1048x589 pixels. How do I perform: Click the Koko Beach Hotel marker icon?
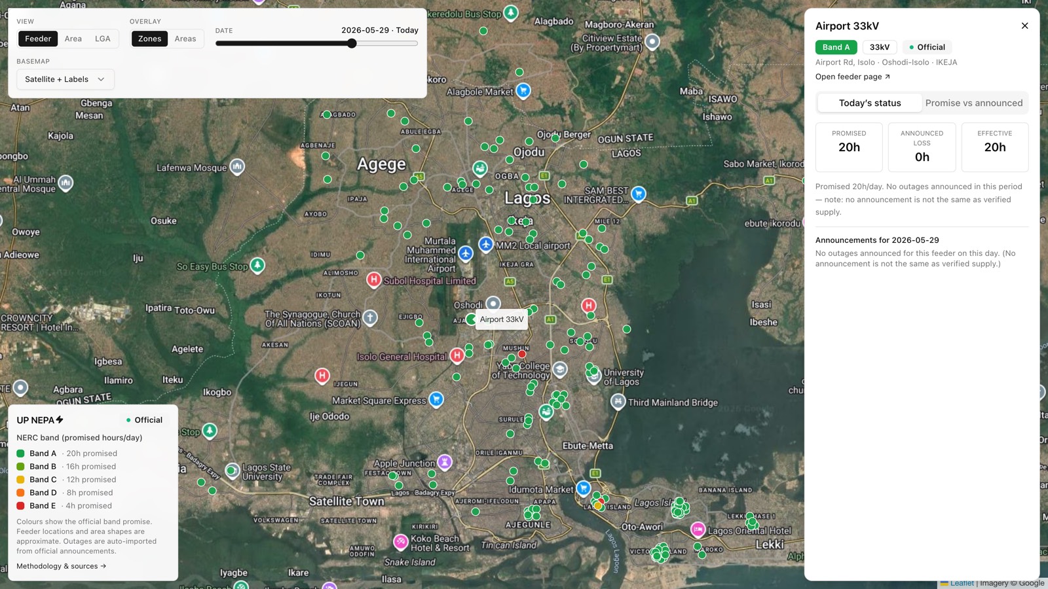401,542
